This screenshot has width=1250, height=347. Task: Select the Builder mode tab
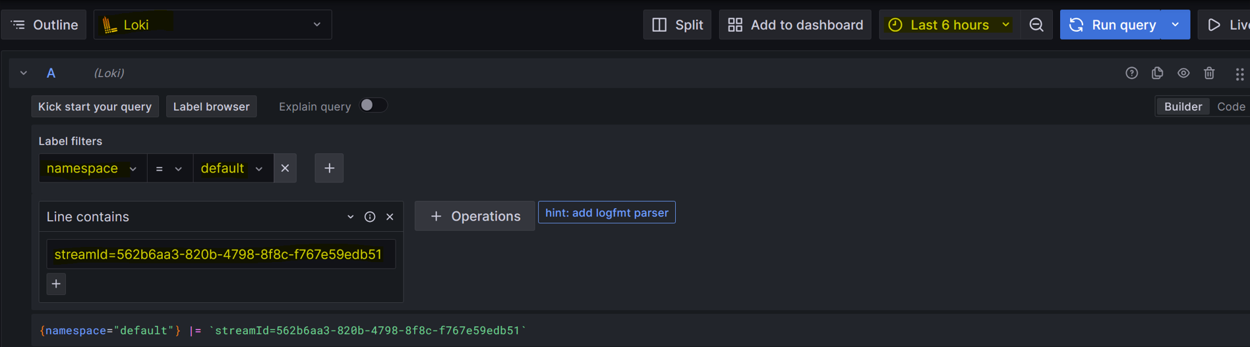click(1183, 107)
